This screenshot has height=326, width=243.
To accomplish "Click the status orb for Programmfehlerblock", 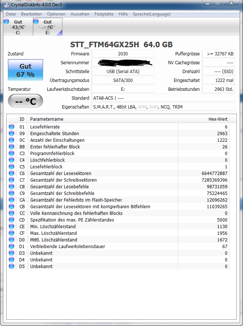I will tap(11, 153).
